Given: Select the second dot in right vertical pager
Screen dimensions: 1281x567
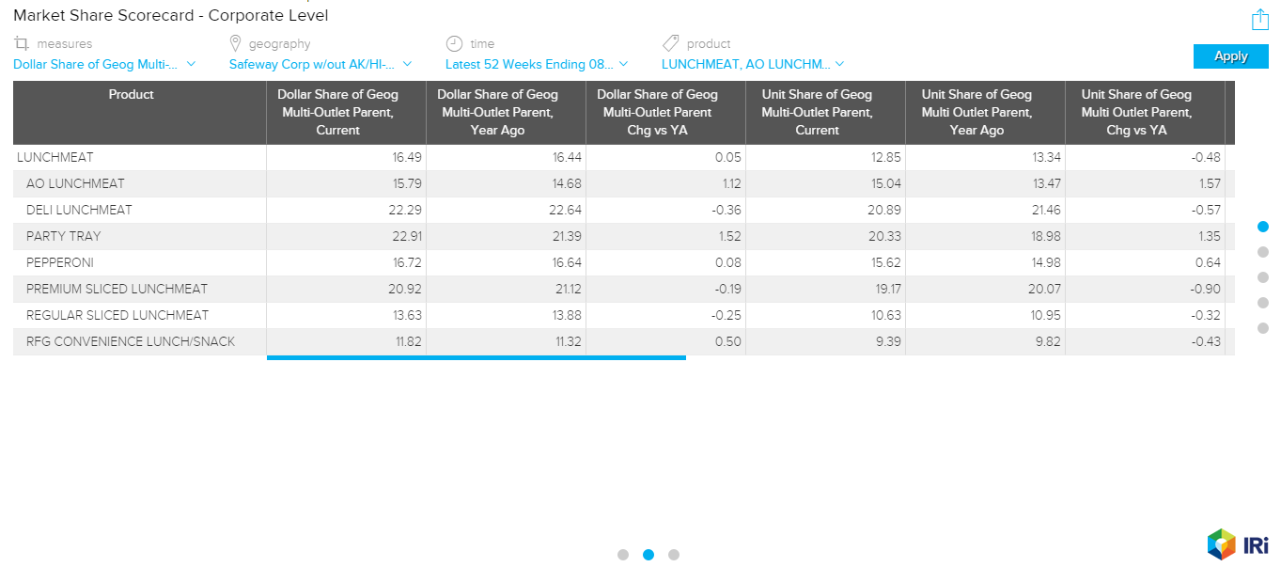Looking at the screenshot, I should 1263,252.
